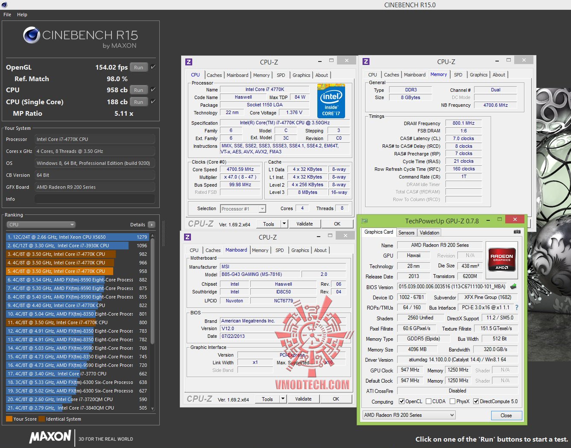Click Validate in the CPU-Z motherboard window
Image resolution: width=571 pixels, height=448 pixels.
[x=303, y=399]
